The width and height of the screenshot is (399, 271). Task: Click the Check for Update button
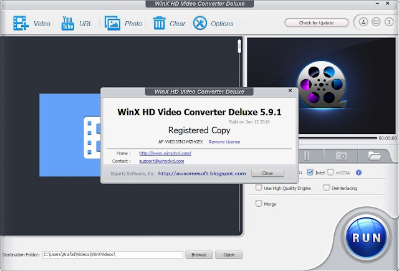[x=316, y=22]
